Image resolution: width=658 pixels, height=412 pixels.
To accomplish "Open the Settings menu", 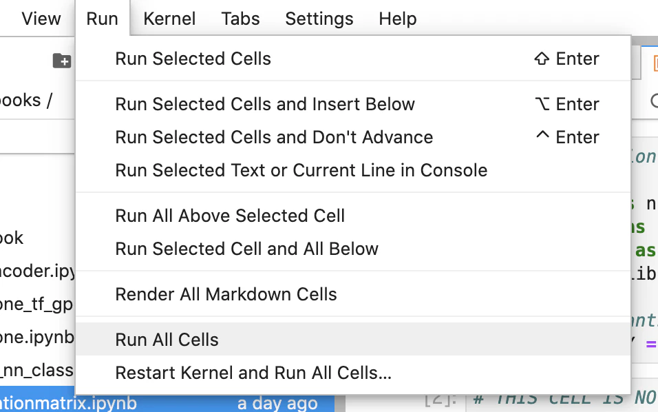I will click(319, 19).
